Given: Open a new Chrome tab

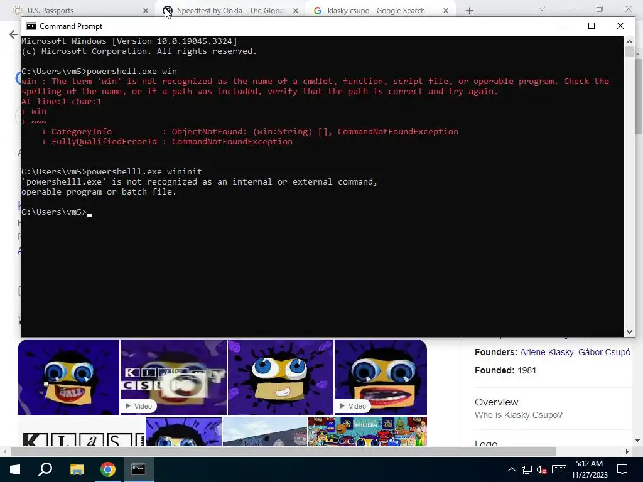Looking at the screenshot, I should 470,11.
